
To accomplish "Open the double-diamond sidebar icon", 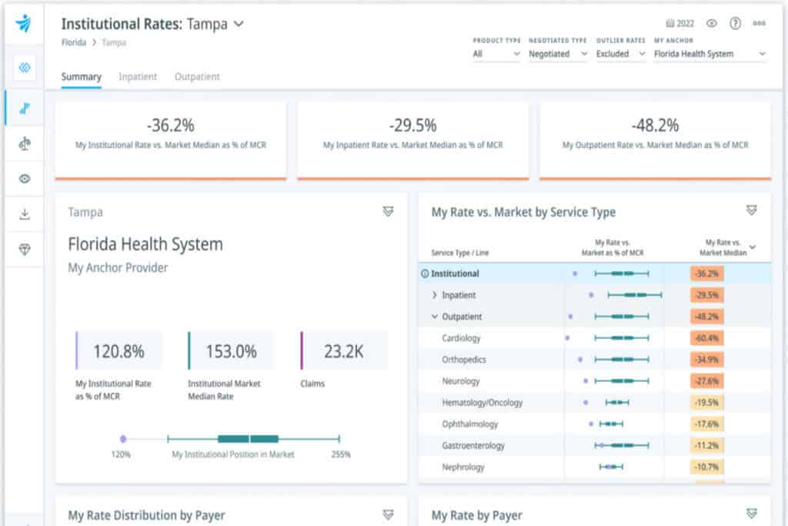I will click(24, 69).
